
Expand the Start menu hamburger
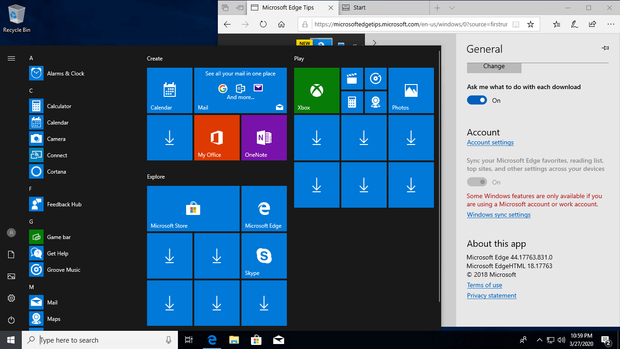(11, 58)
